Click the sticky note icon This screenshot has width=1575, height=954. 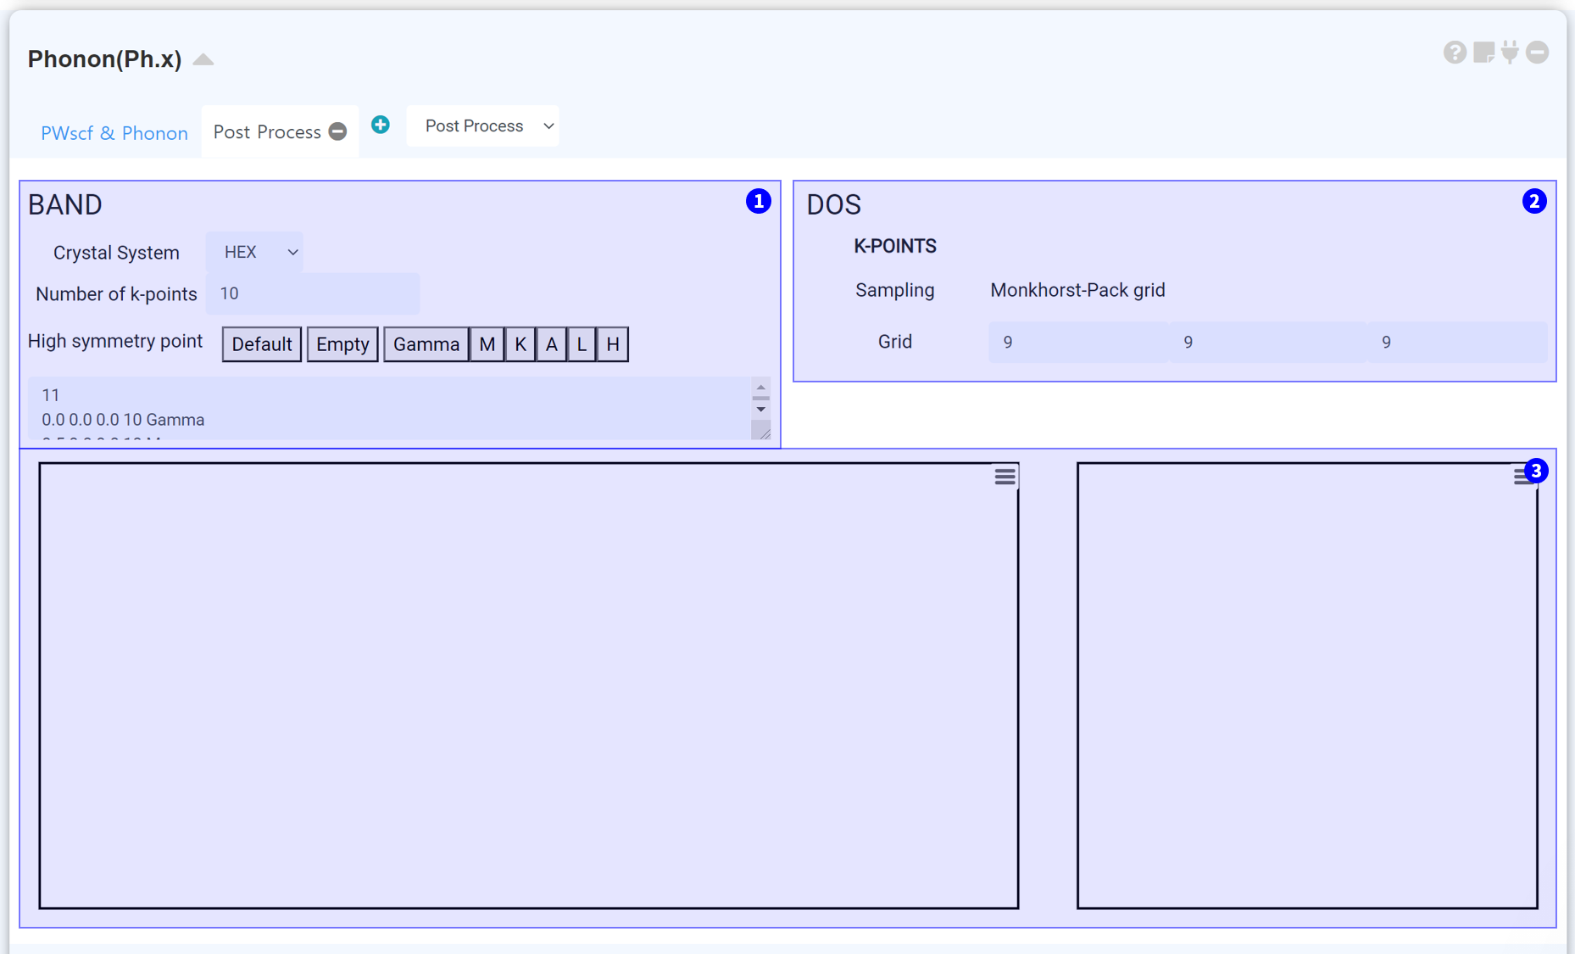pos(1483,53)
